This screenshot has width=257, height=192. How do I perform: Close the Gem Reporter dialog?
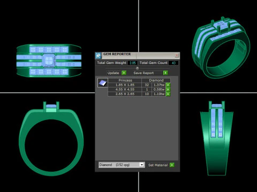[177, 55]
